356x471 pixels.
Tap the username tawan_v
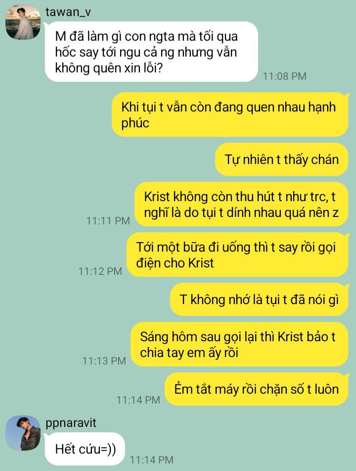[68, 12]
